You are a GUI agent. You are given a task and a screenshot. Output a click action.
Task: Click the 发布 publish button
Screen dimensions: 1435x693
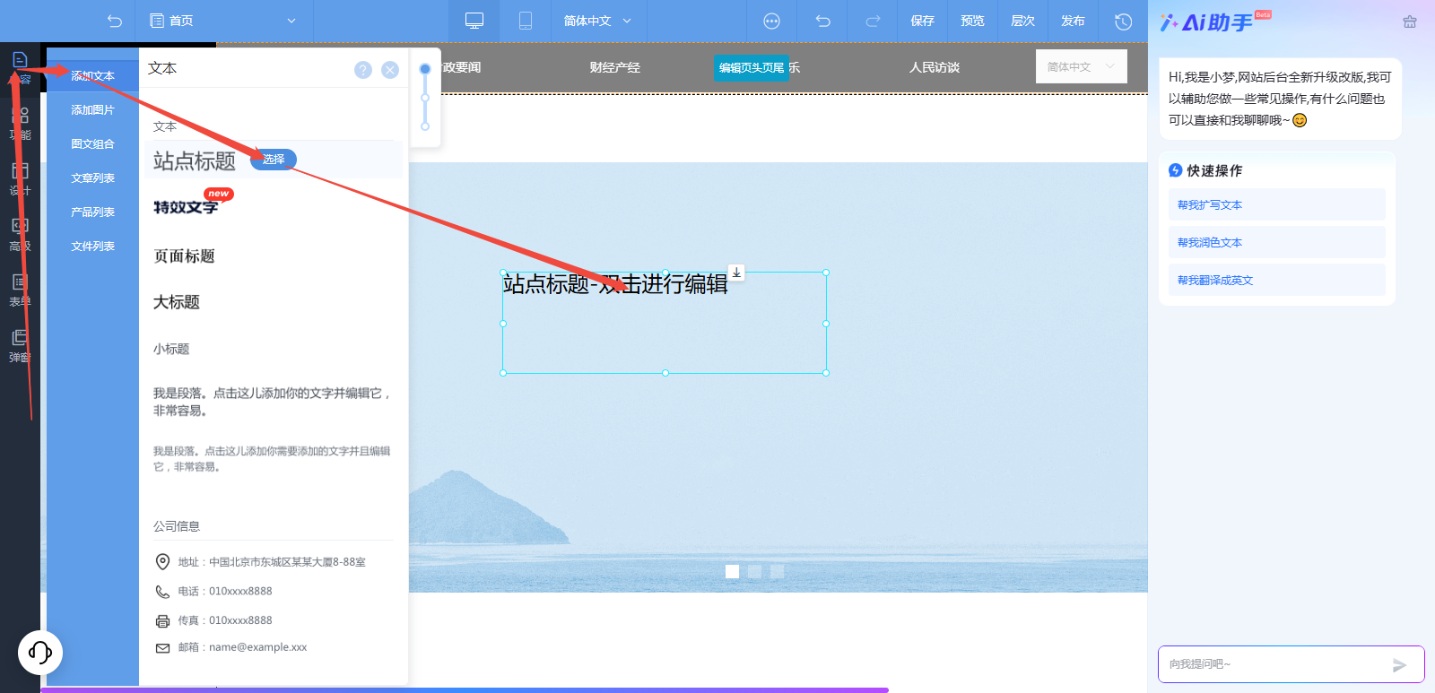pos(1073,21)
